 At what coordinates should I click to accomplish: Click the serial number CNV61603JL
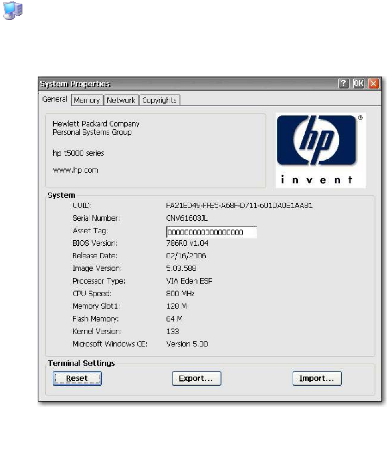(x=187, y=218)
